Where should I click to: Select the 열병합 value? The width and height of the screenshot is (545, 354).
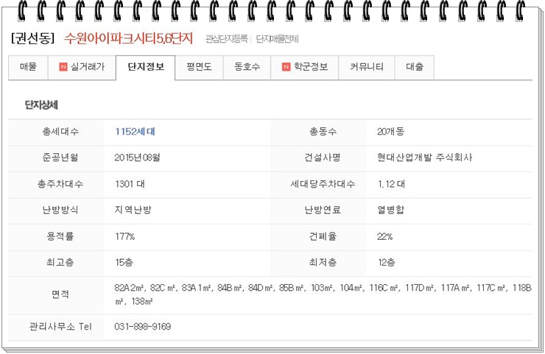click(x=391, y=210)
